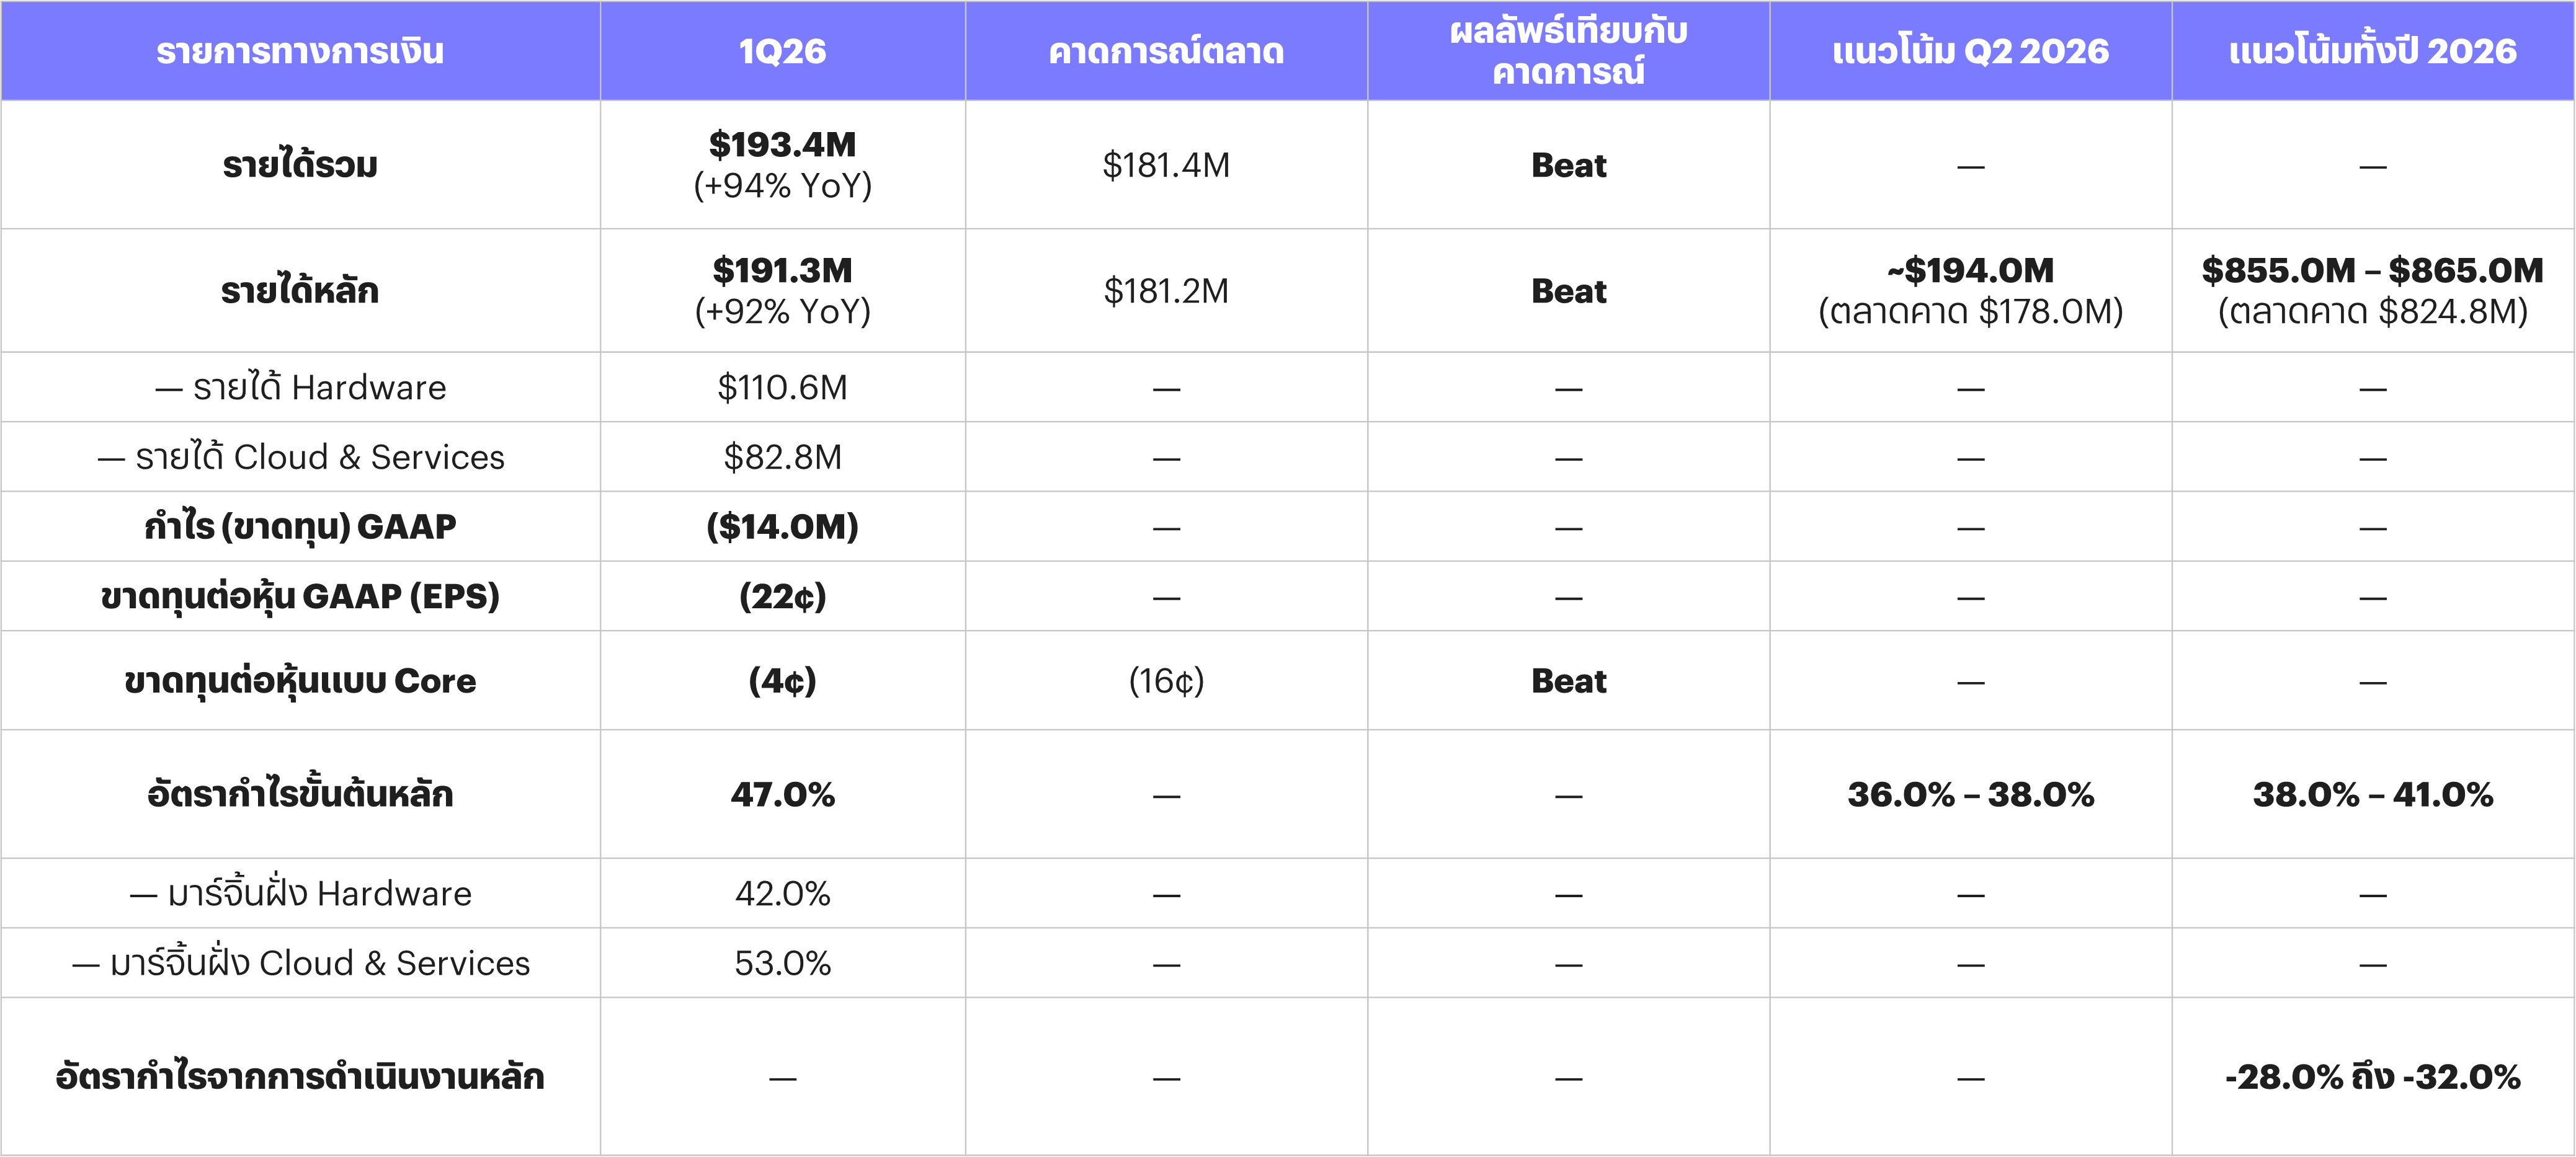Image resolution: width=2576 pixels, height=1157 pixels.
Task: Select the 53.0% Cloud & Services margin
Action: pyautogui.click(x=782, y=963)
